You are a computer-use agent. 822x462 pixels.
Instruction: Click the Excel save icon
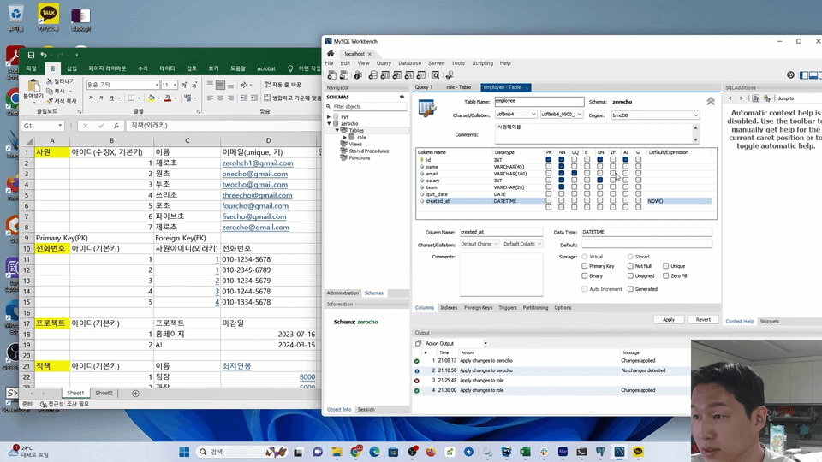[31, 55]
